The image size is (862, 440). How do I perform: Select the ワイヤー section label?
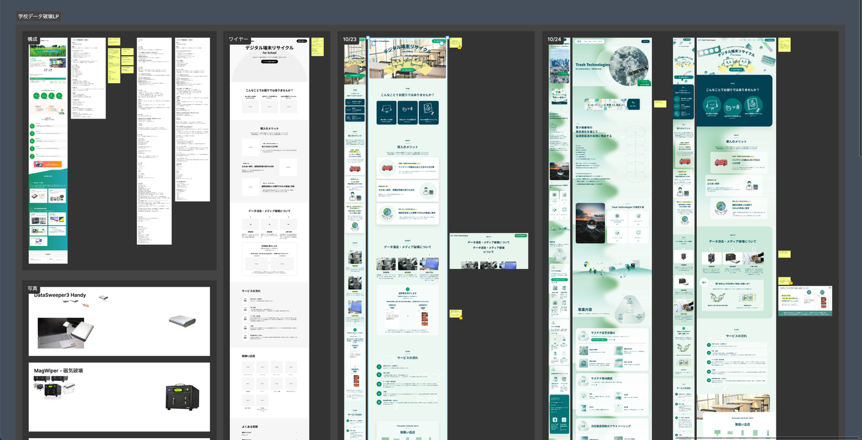pyautogui.click(x=238, y=39)
